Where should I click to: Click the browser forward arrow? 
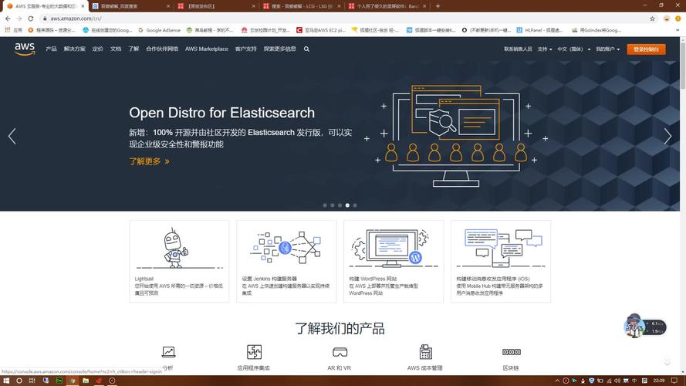pos(19,19)
